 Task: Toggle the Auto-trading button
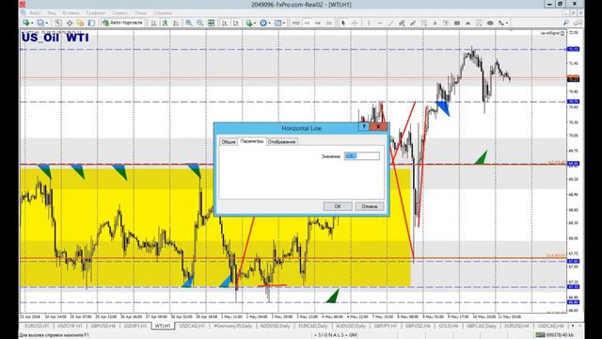click(x=123, y=23)
